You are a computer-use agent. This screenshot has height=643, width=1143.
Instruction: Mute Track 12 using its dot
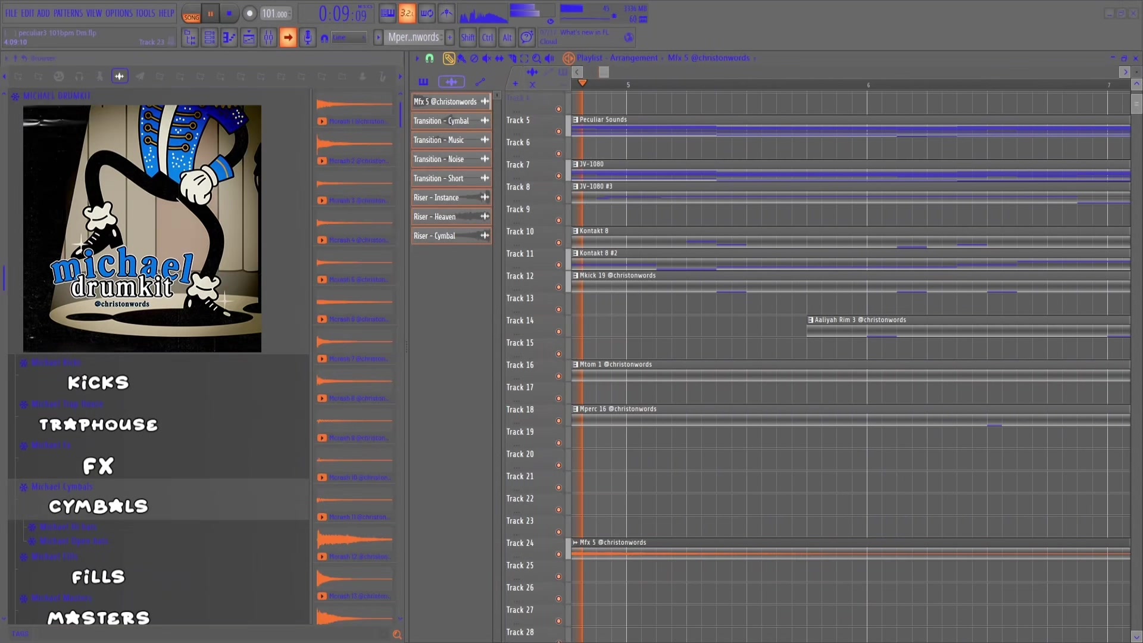558,287
